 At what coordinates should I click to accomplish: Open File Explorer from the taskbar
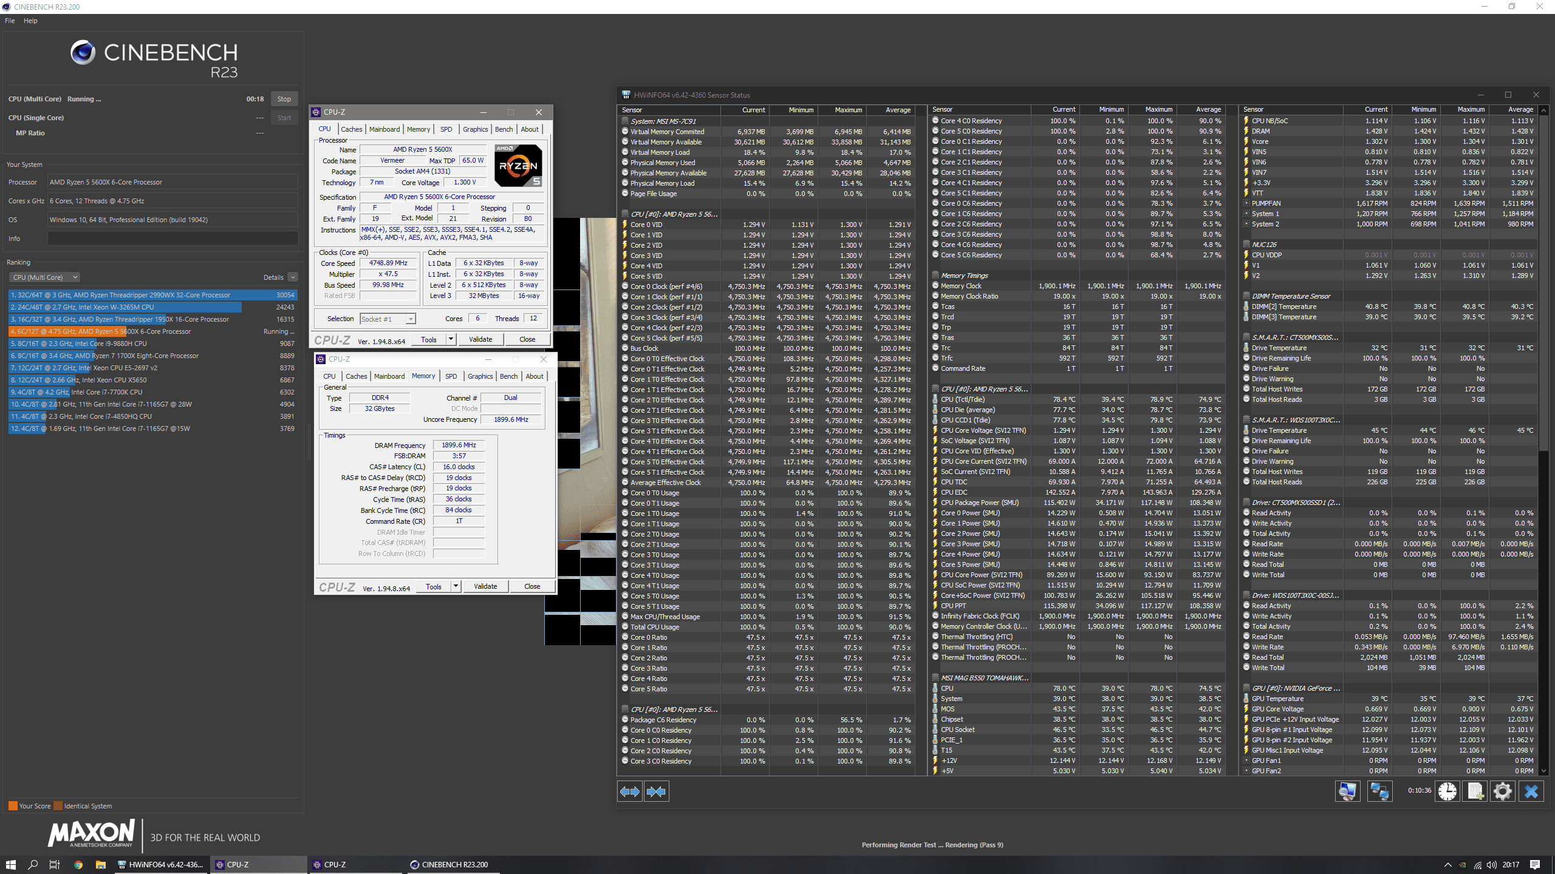101,865
